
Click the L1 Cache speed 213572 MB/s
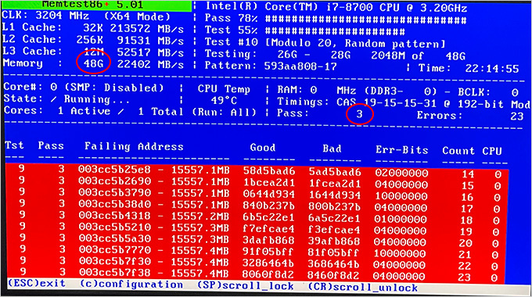[x=147, y=28]
